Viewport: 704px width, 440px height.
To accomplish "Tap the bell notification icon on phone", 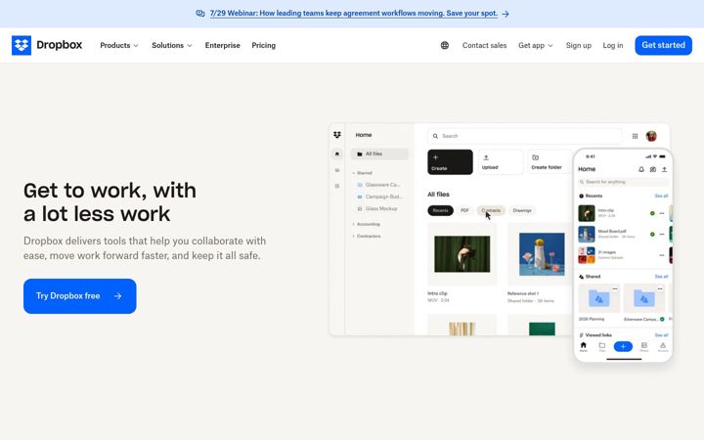I will [641, 169].
